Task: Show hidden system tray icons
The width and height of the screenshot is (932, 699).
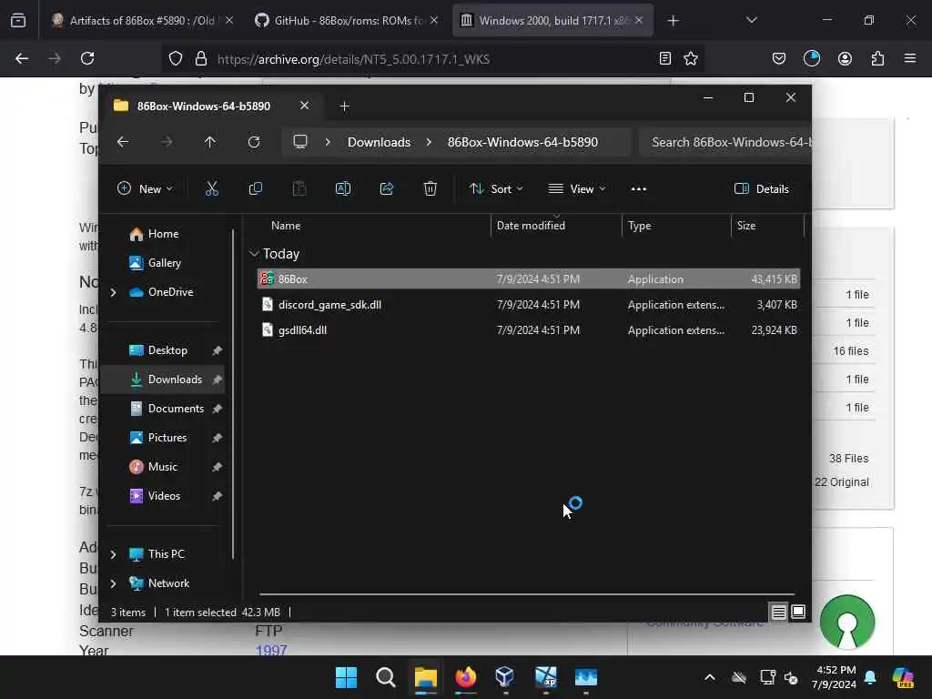Action: tap(710, 677)
